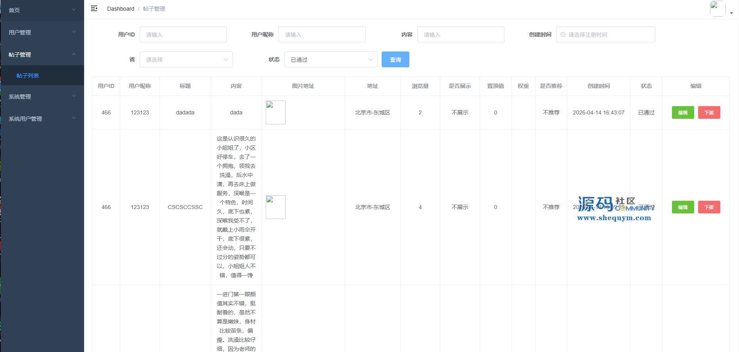Click the avatar dropdown caret arrow
The image size is (739, 352).
(x=731, y=13)
